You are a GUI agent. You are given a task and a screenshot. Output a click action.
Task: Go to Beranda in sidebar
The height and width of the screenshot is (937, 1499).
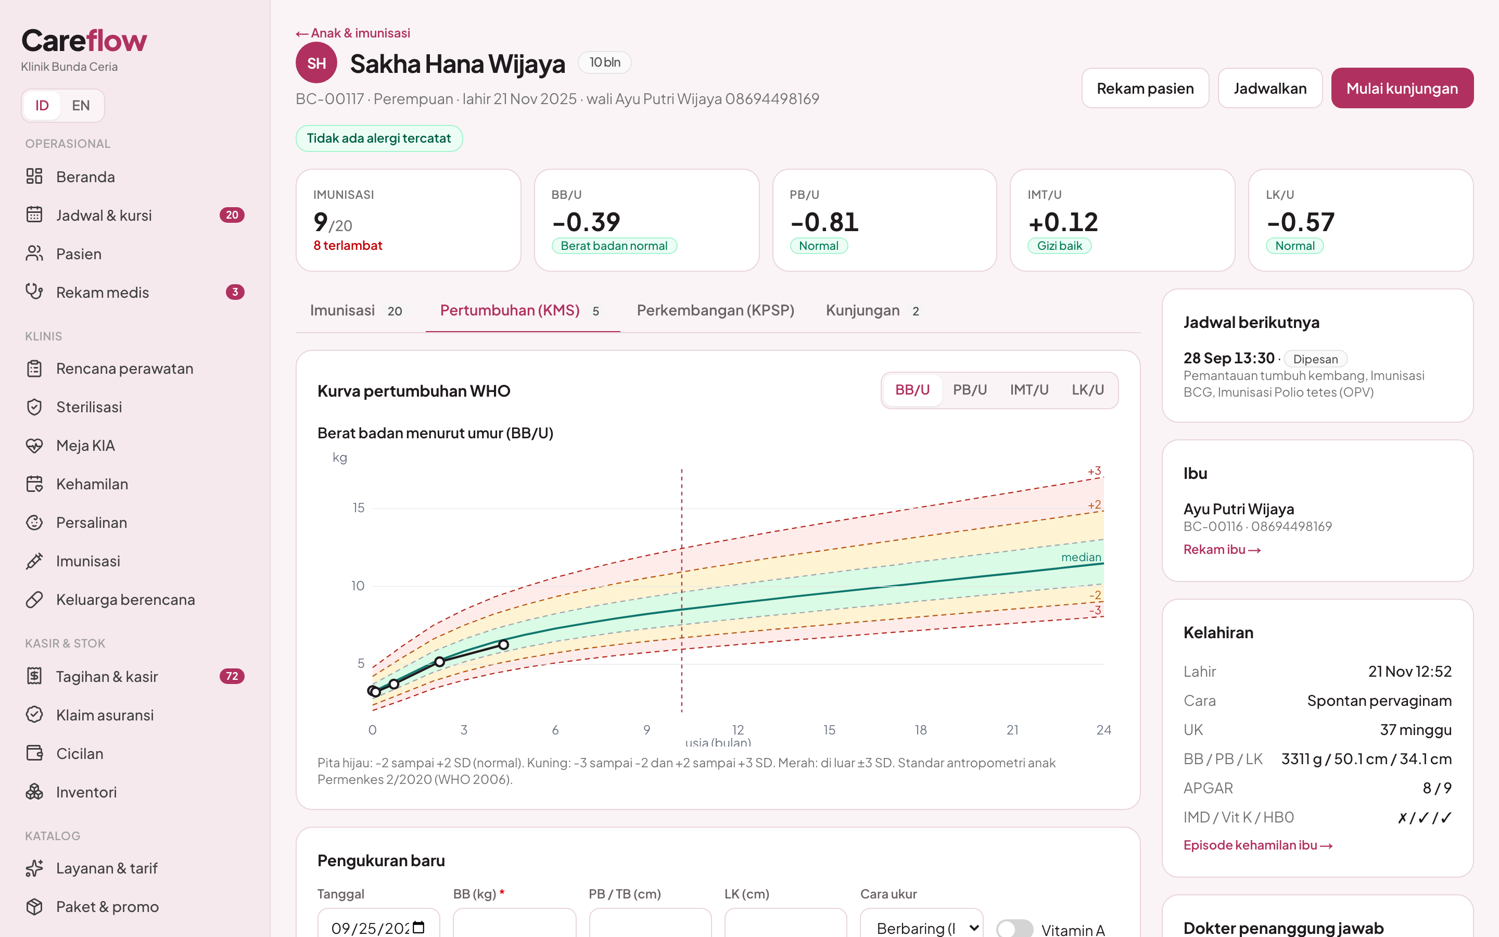[x=134, y=176]
